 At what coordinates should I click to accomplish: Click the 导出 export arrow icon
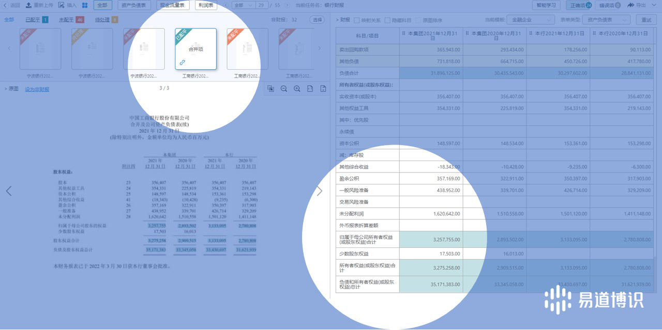(630, 5)
